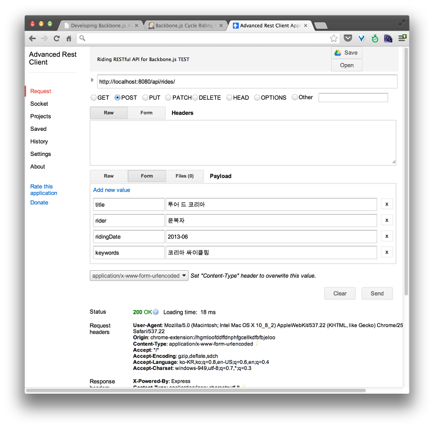434x428 pixels.
Task: Open the application/x-www-form-urlencoded content type dropdown
Action: (139, 276)
